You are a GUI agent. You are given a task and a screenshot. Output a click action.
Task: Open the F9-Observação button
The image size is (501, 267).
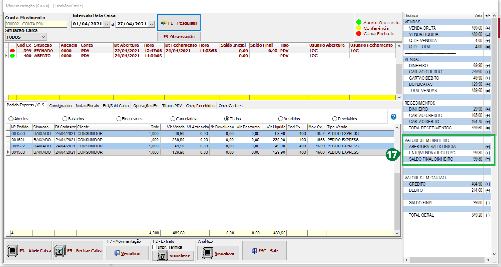pyautogui.click(x=179, y=37)
